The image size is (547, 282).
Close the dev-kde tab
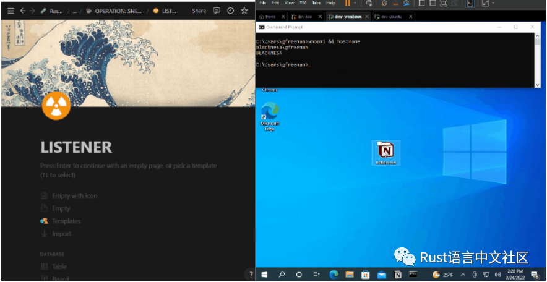click(x=321, y=16)
